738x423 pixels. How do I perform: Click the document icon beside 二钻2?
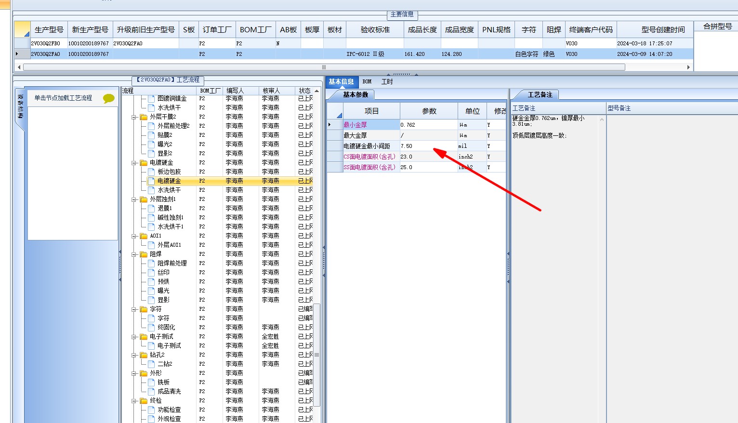(x=151, y=364)
